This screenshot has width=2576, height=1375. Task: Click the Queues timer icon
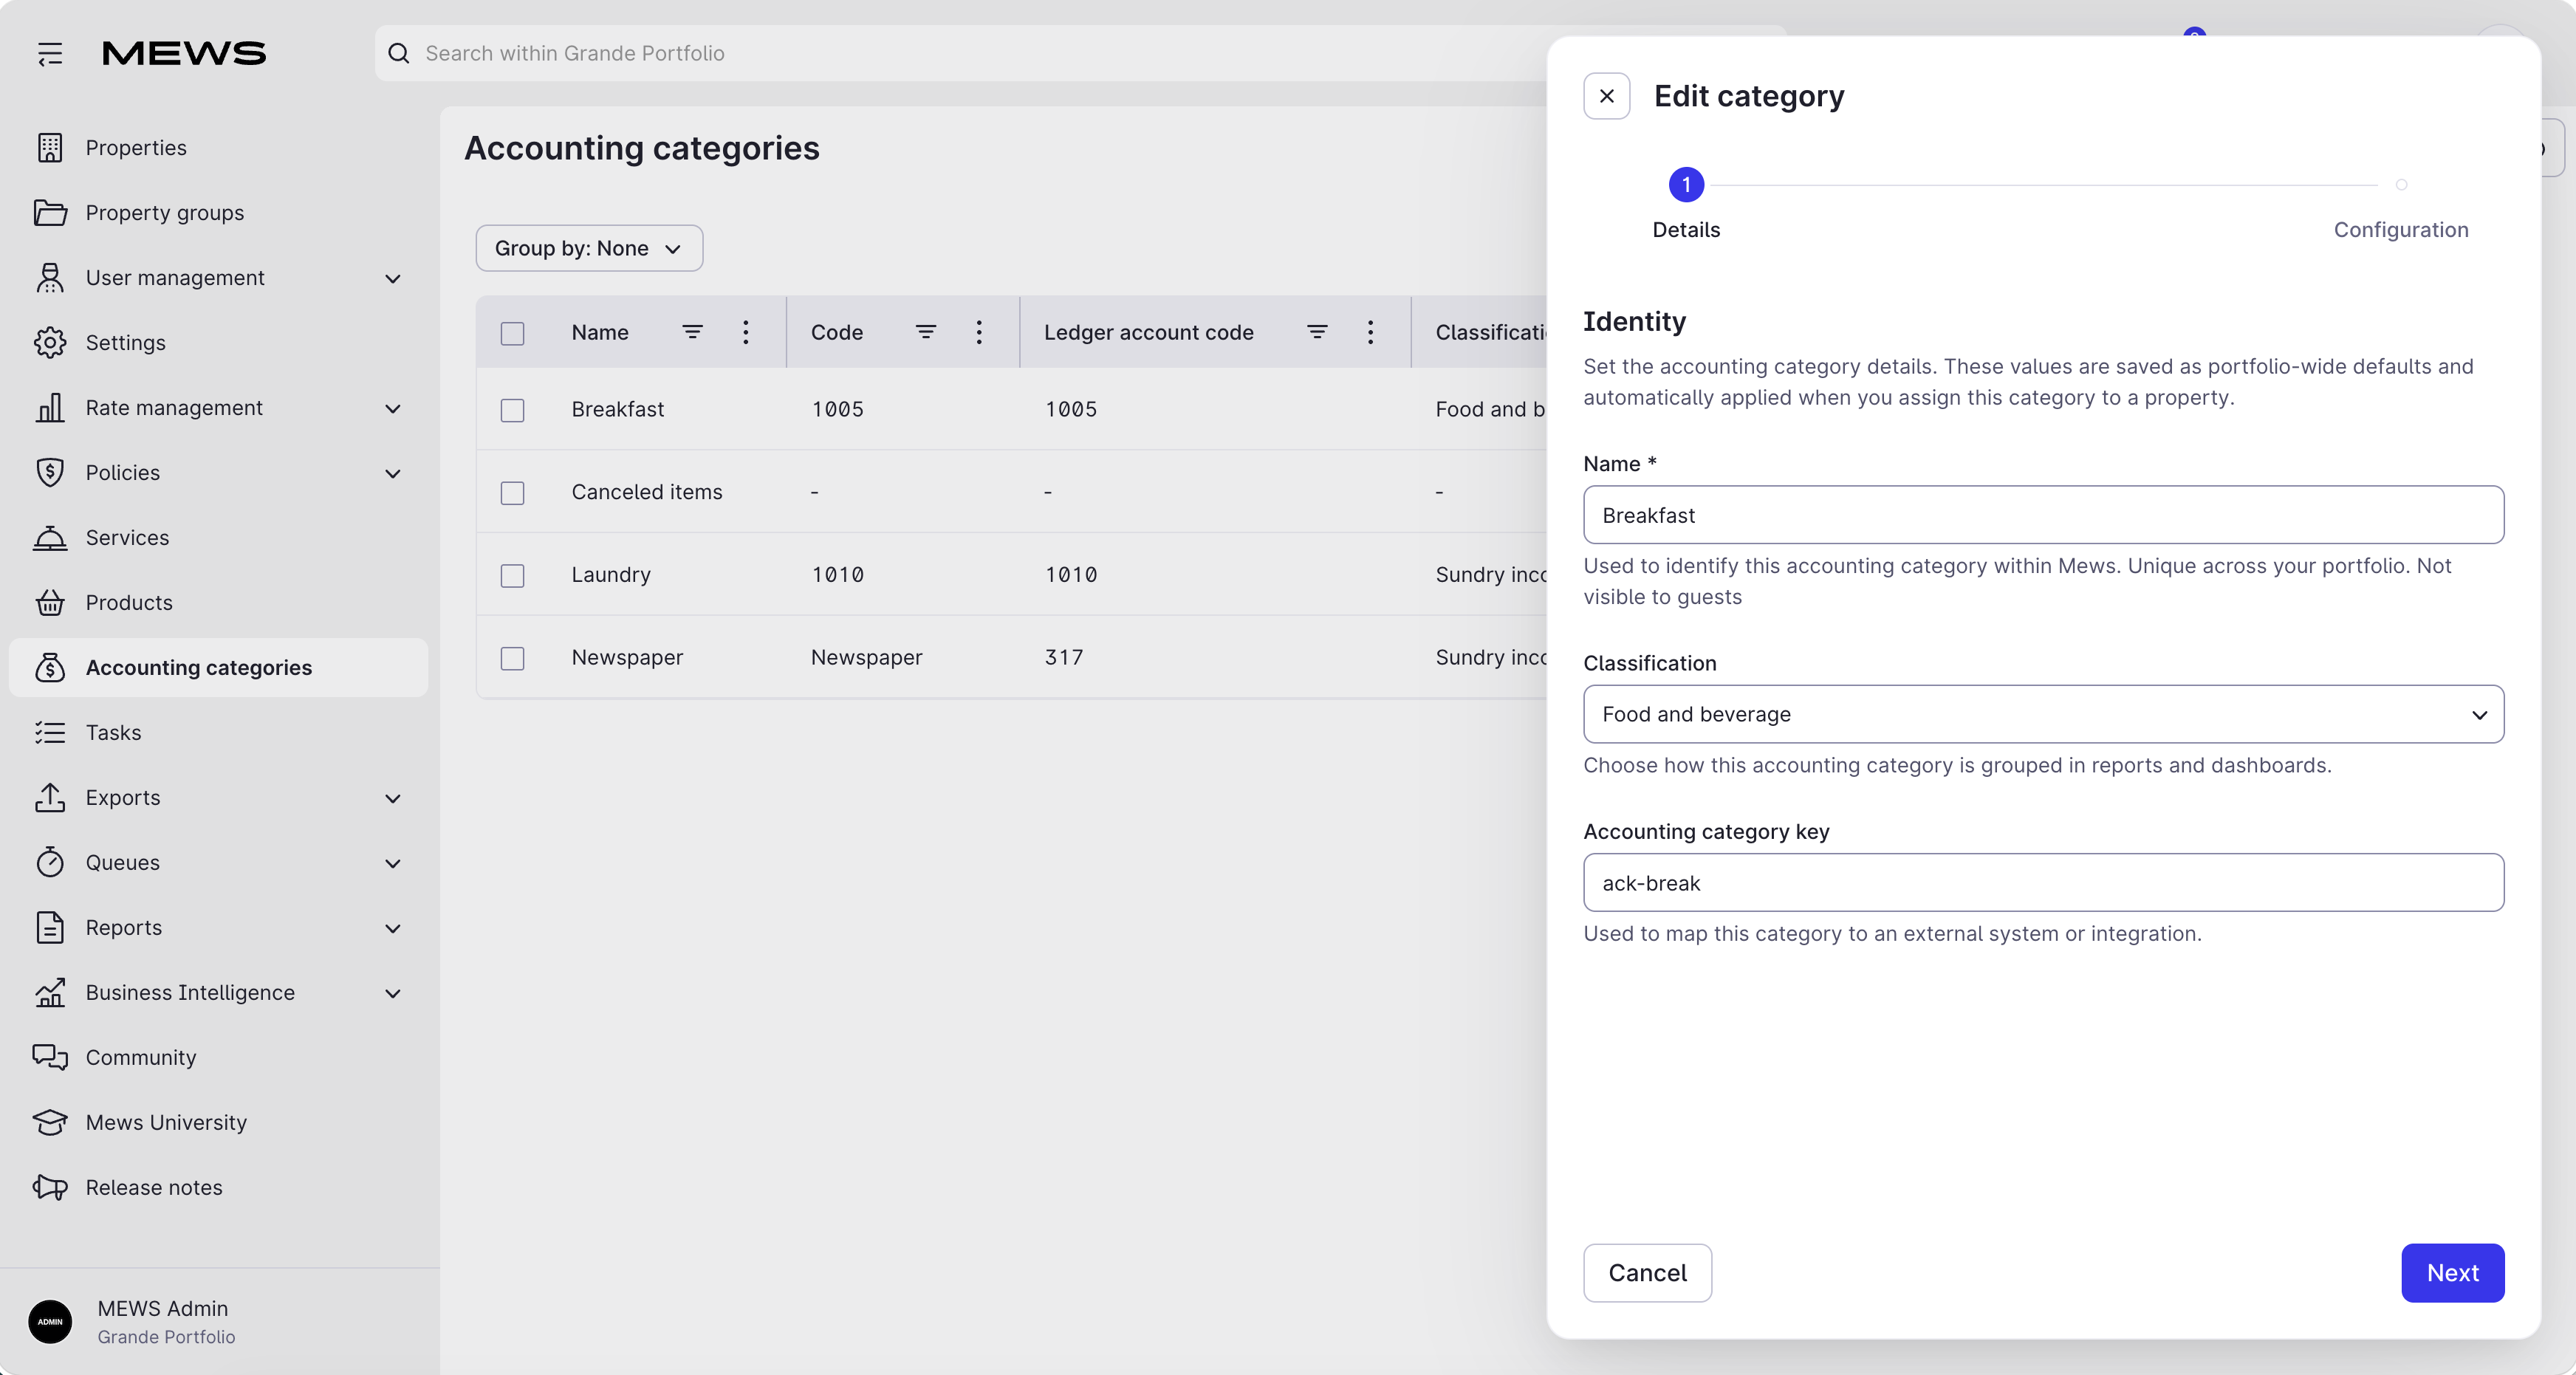click(x=50, y=863)
